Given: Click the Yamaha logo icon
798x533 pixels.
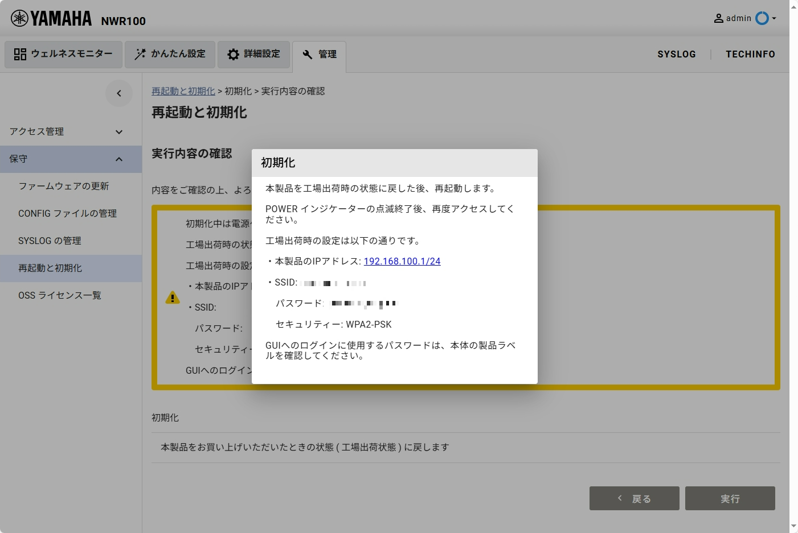Looking at the screenshot, I should (x=19, y=18).
